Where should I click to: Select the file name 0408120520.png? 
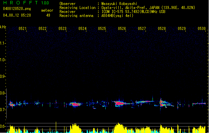point(17,9)
